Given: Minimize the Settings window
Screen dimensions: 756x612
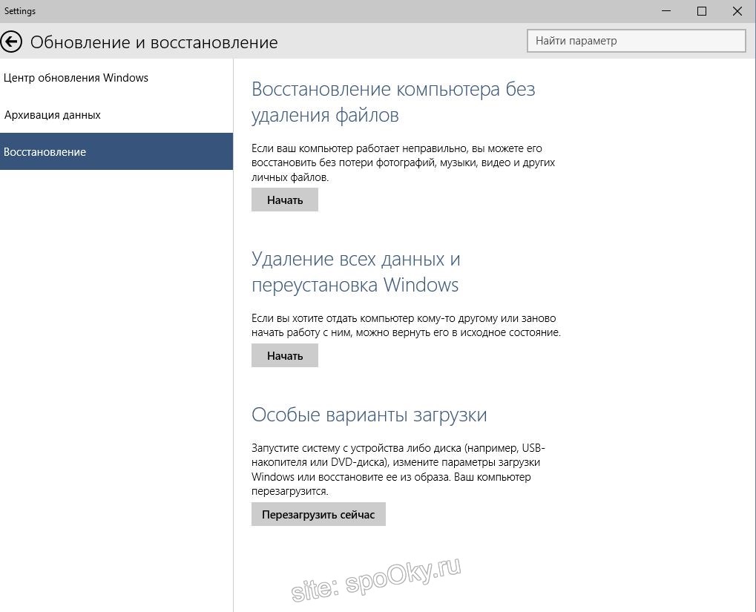Looking at the screenshot, I should [x=666, y=11].
